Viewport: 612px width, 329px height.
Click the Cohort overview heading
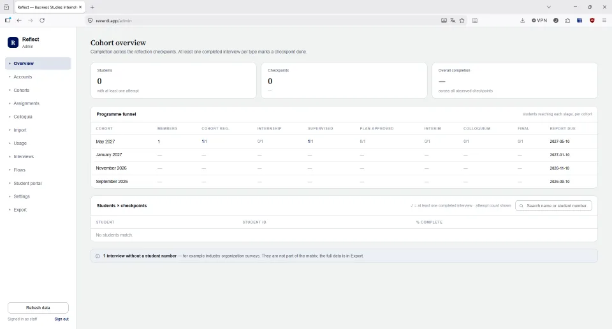119,43
